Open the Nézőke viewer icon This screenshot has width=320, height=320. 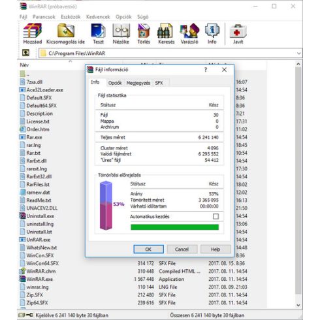(x=121, y=31)
